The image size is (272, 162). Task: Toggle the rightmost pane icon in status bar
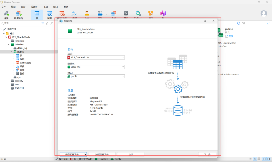coord(268,159)
